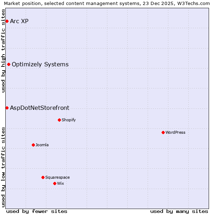Click the Arc XP red data point

[7, 21]
